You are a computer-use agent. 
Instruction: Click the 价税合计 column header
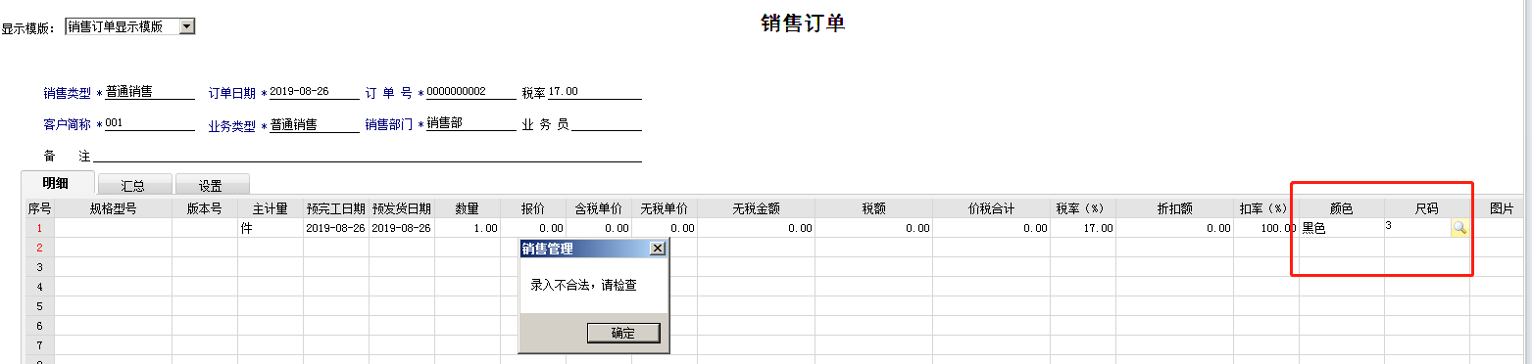tap(991, 208)
